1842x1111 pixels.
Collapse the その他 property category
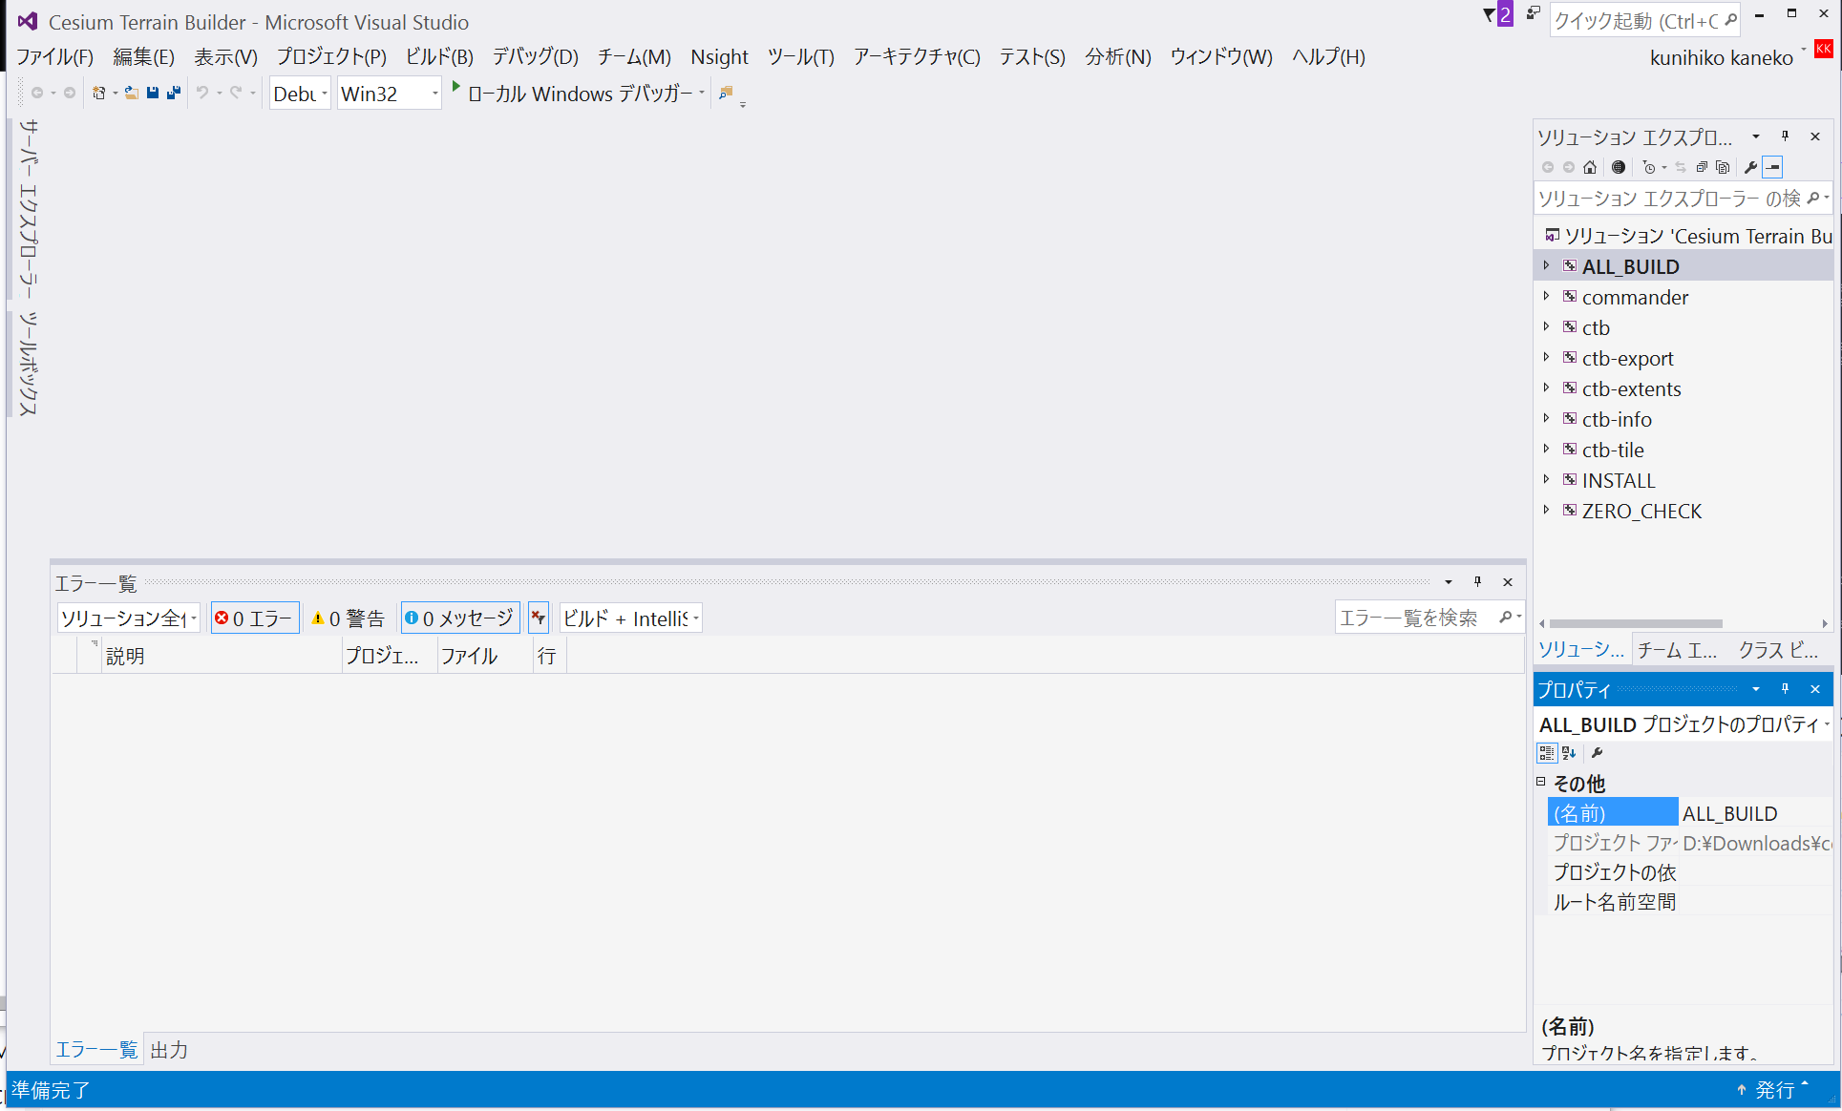click(1541, 782)
